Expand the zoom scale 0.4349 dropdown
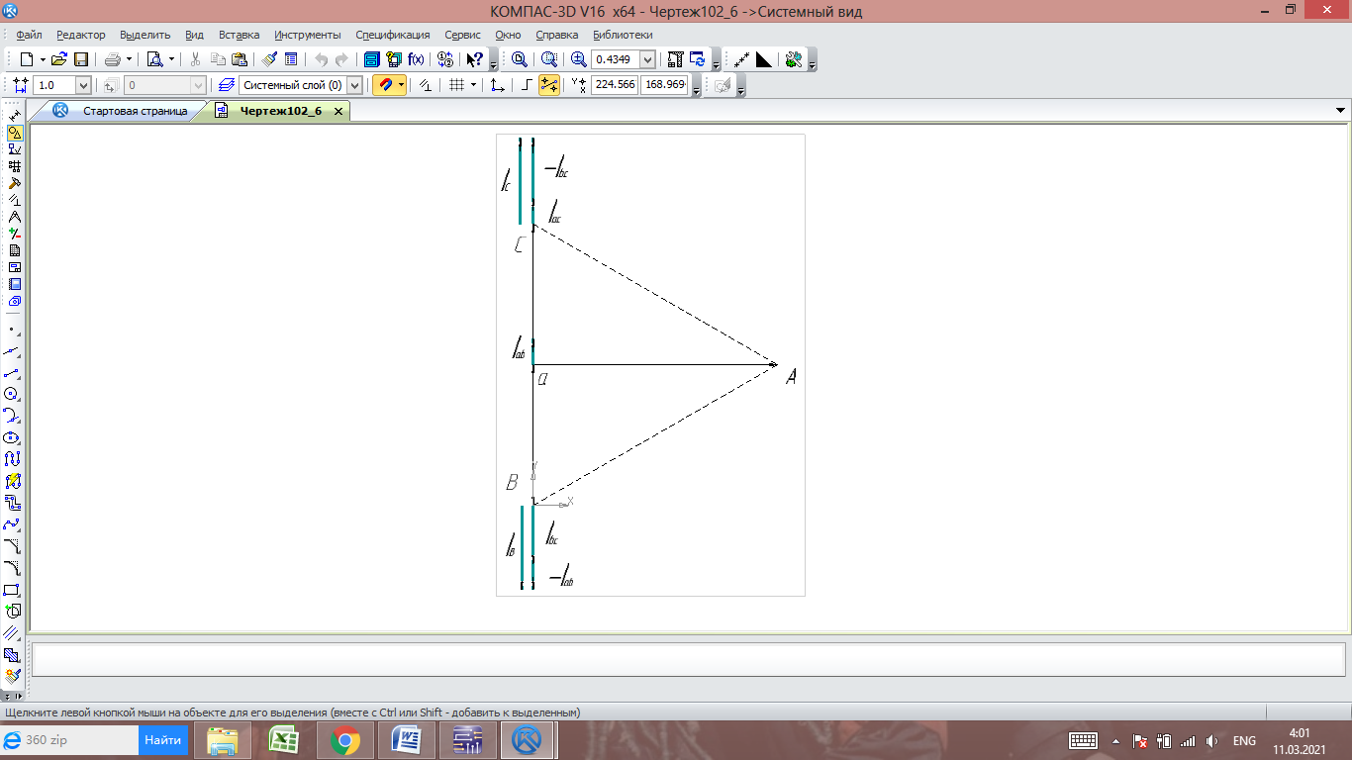Image resolution: width=1352 pixels, height=760 pixels. point(647,59)
